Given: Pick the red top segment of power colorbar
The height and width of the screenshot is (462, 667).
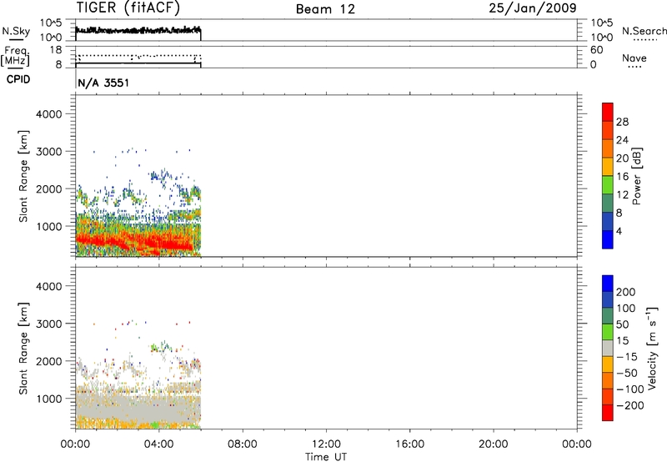Looking at the screenshot, I should (608, 113).
